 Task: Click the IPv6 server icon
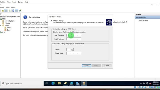point(1,32)
